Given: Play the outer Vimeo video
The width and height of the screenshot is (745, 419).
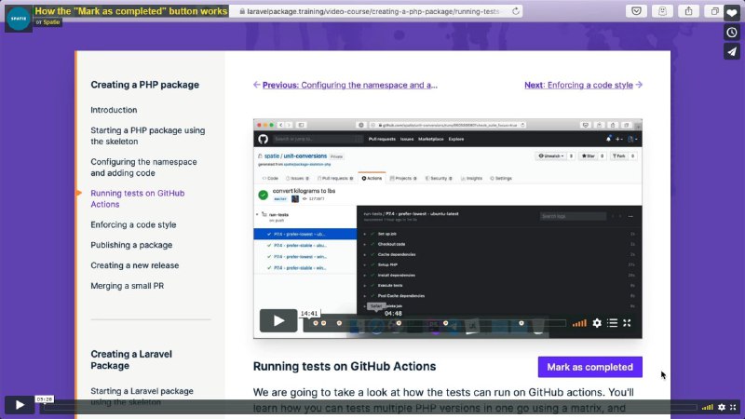Looking at the screenshot, I should (x=20, y=405).
